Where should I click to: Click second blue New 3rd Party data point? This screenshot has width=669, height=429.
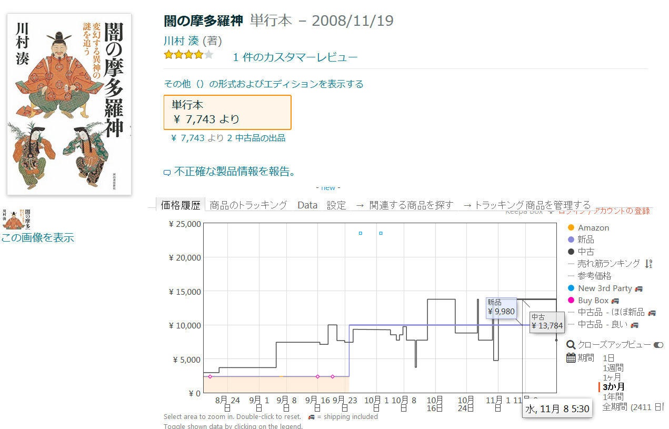tap(381, 233)
